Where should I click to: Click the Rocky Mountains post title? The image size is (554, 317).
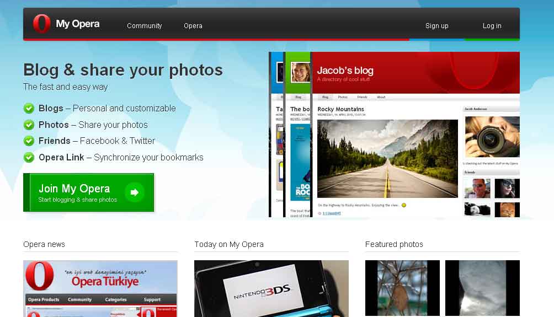[340, 109]
